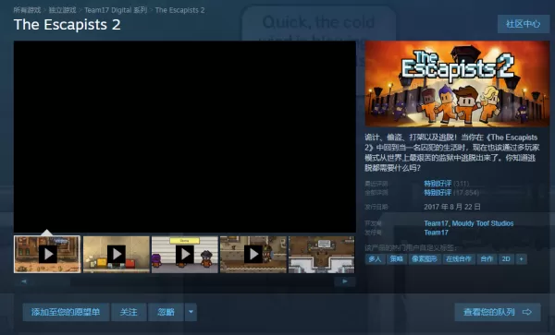Open the 社区中心 community hub button
Viewport: 555px width, 335px height.
[x=524, y=24]
